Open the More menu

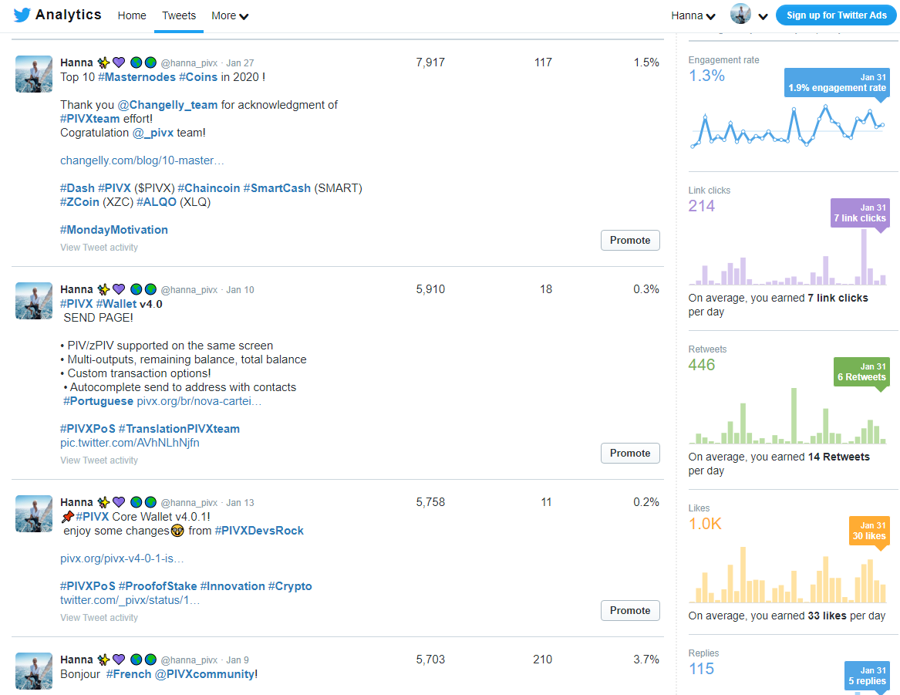[x=230, y=16]
